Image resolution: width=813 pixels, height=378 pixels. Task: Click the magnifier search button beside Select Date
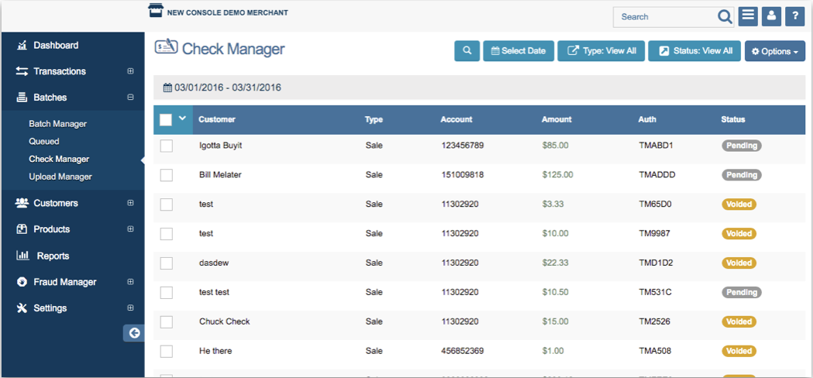pyautogui.click(x=467, y=51)
